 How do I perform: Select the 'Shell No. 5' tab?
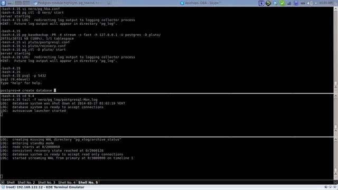point(88,183)
